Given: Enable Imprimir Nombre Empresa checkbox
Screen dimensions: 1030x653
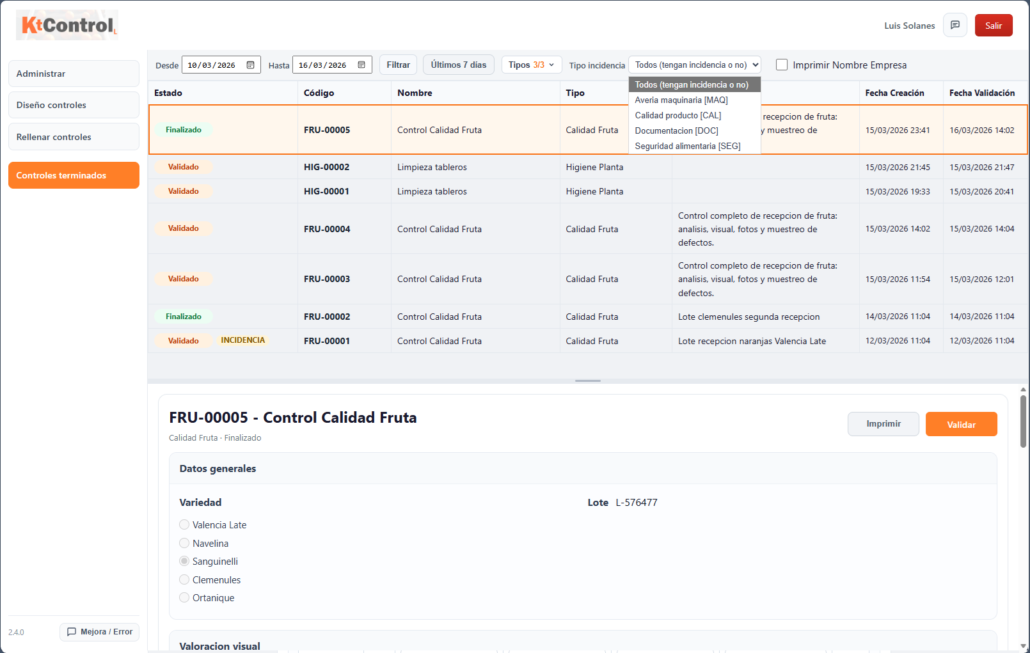Looking at the screenshot, I should [x=781, y=65].
